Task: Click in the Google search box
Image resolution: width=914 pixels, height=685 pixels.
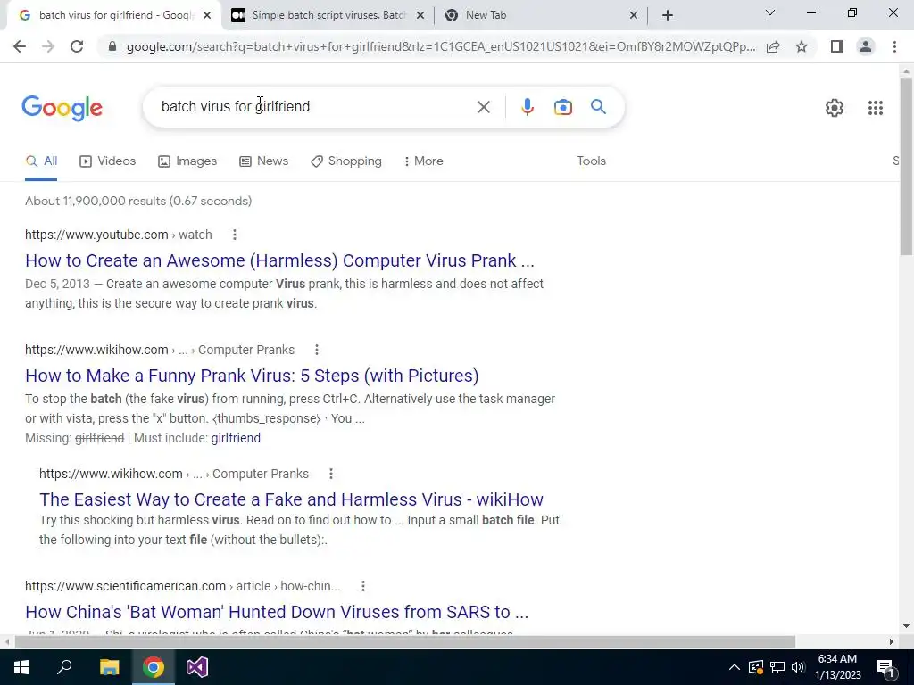Action: click(x=315, y=107)
